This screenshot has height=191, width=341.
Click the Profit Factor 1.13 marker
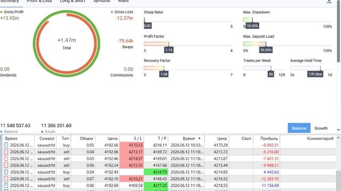[169, 50]
